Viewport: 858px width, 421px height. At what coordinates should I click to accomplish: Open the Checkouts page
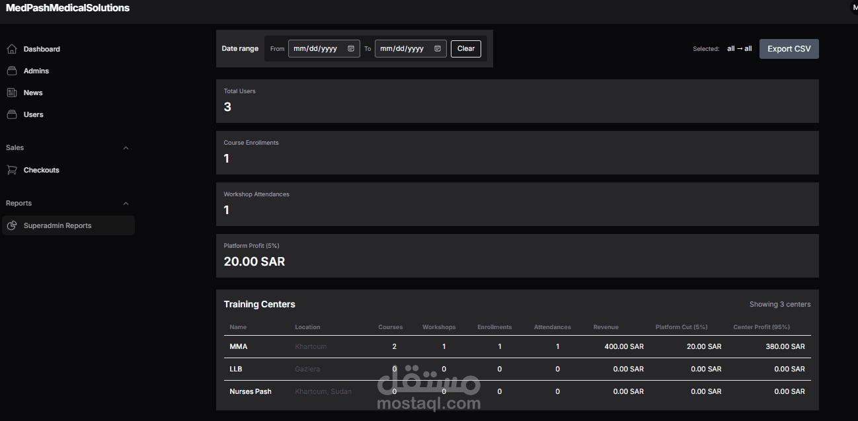[x=68, y=170]
